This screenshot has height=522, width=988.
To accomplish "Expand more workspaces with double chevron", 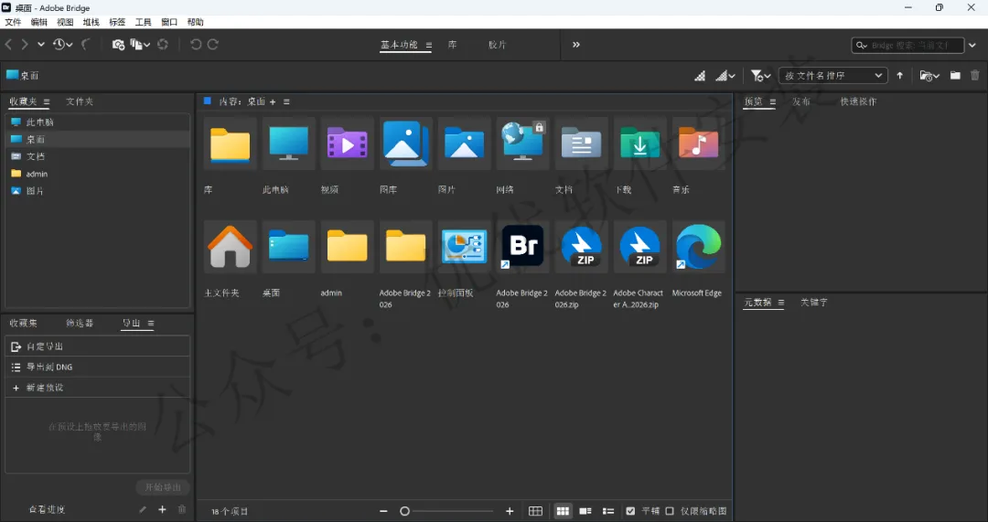I will (576, 45).
